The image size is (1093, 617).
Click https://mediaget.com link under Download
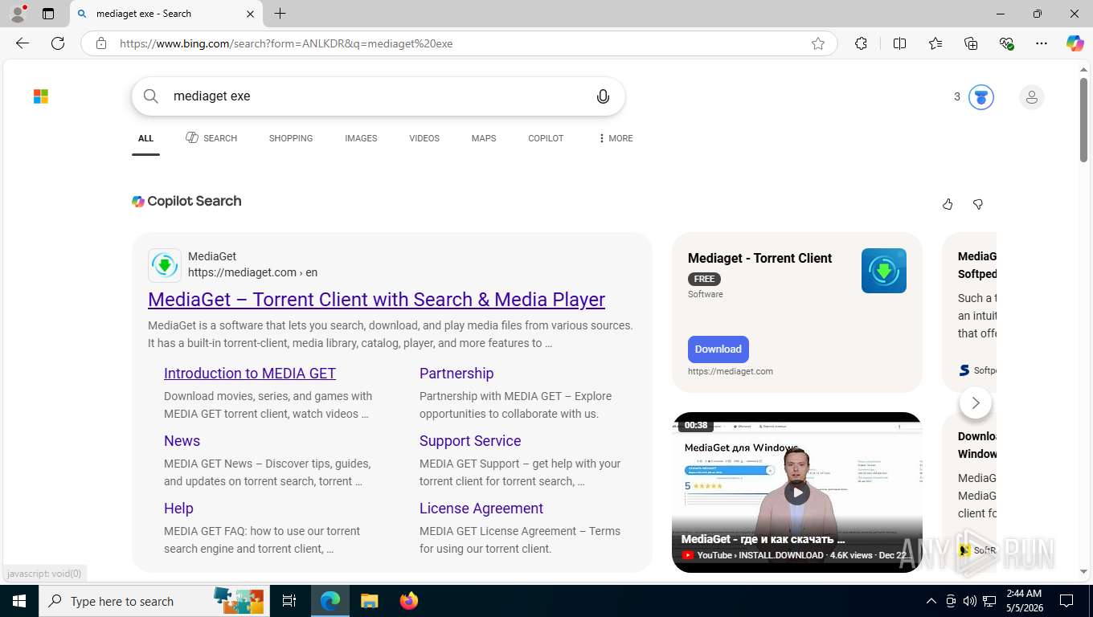click(x=731, y=371)
